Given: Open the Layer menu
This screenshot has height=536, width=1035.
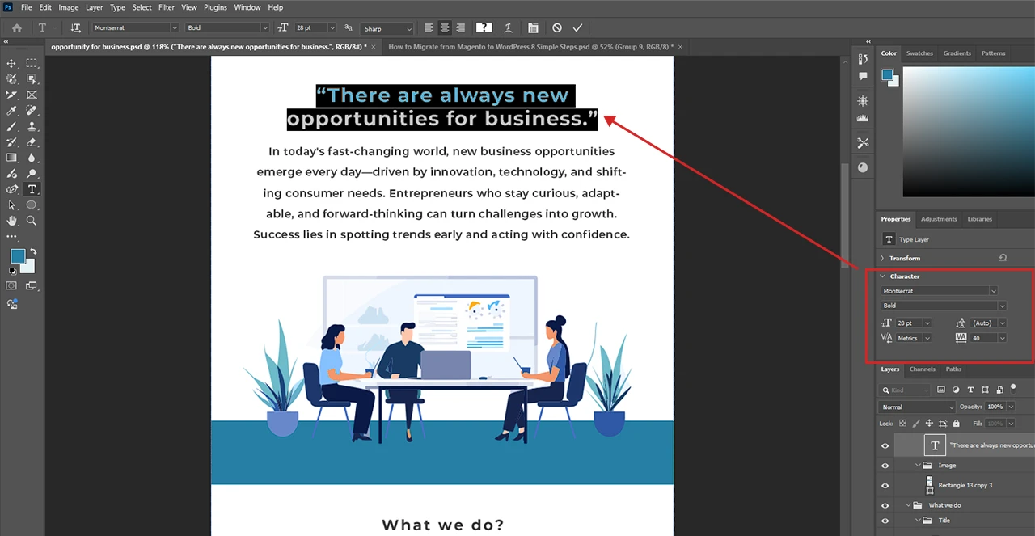Looking at the screenshot, I should pyautogui.click(x=95, y=7).
